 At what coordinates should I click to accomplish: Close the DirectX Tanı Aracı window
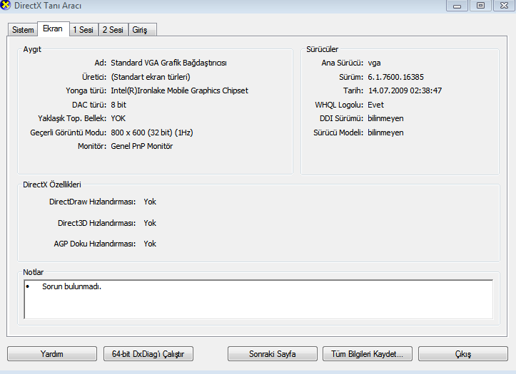pyautogui.click(x=504, y=5)
